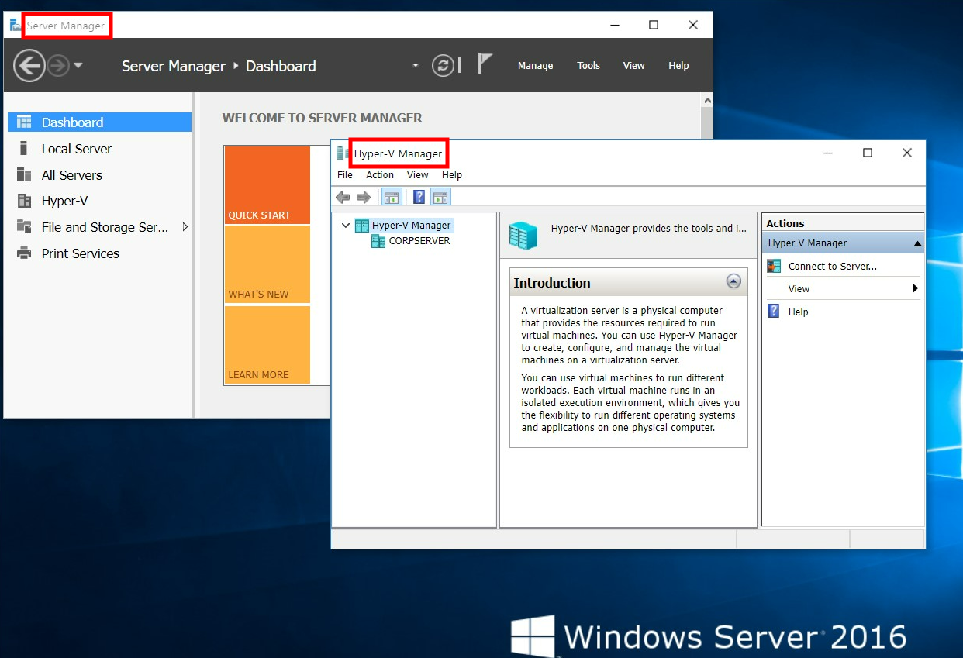Maximize the Hyper-V Manager window
Image resolution: width=963 pixels, height=658 pixels.
coord(868,153)
